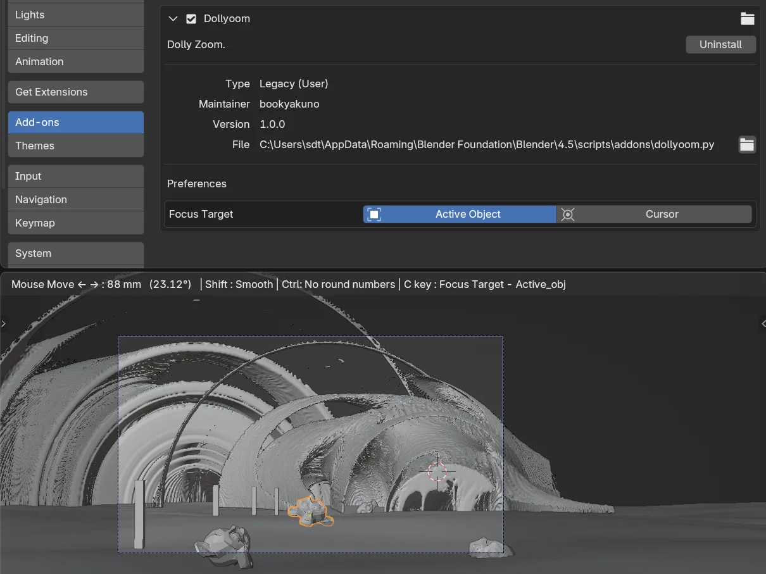Uninstall the Dollyoom add-on
The image size is (766, 574).
(720, 44)
